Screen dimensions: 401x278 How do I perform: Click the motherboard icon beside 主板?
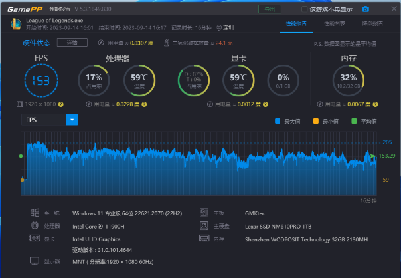pos(204,213)
